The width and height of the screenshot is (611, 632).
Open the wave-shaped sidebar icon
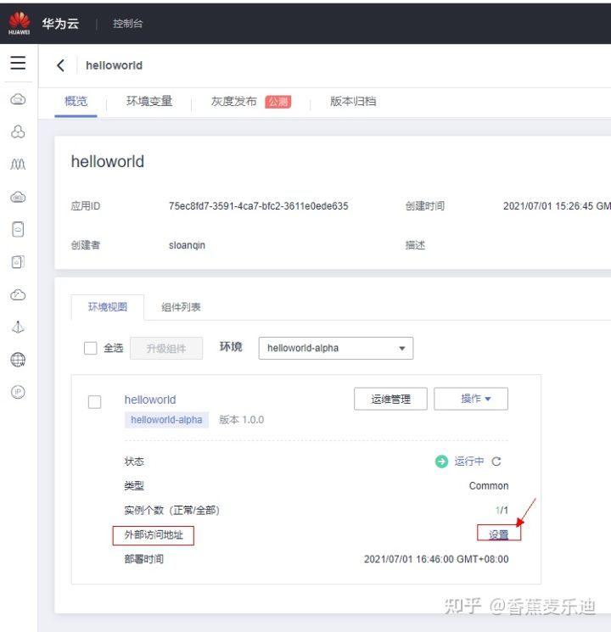[18, 164]
